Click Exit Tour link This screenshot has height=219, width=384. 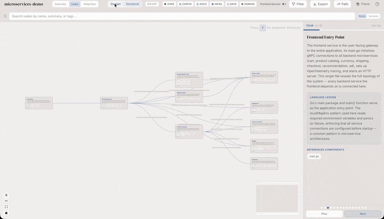click(376, 26)
